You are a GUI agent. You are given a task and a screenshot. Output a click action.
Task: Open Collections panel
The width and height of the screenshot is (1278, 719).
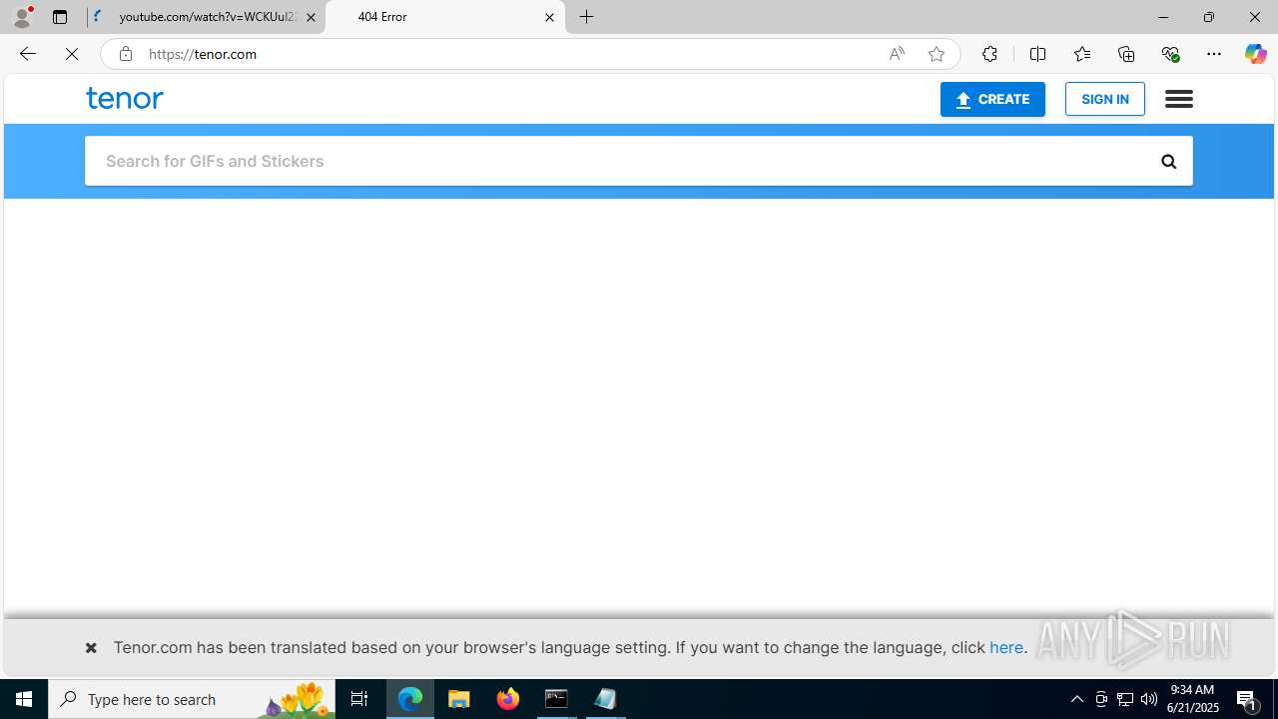(1126, 54)
